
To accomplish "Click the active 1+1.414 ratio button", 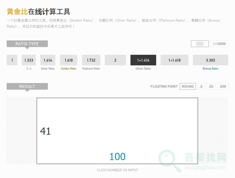I will click(x=143, y=60).
